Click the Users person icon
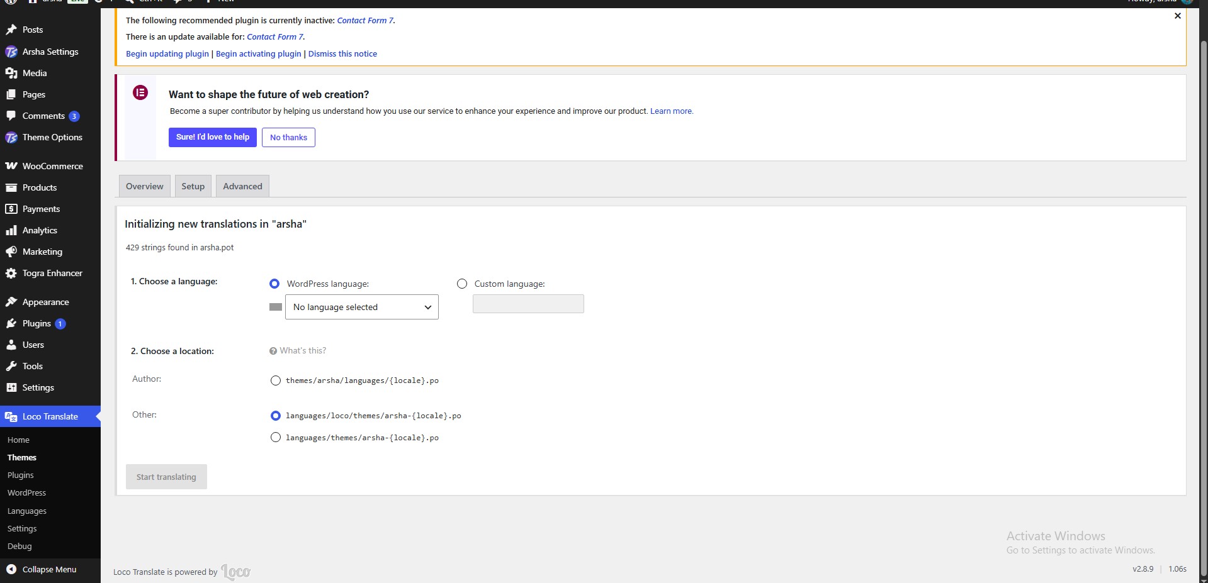The height and width of the screenshot is (583, 1208). point(11,345)
